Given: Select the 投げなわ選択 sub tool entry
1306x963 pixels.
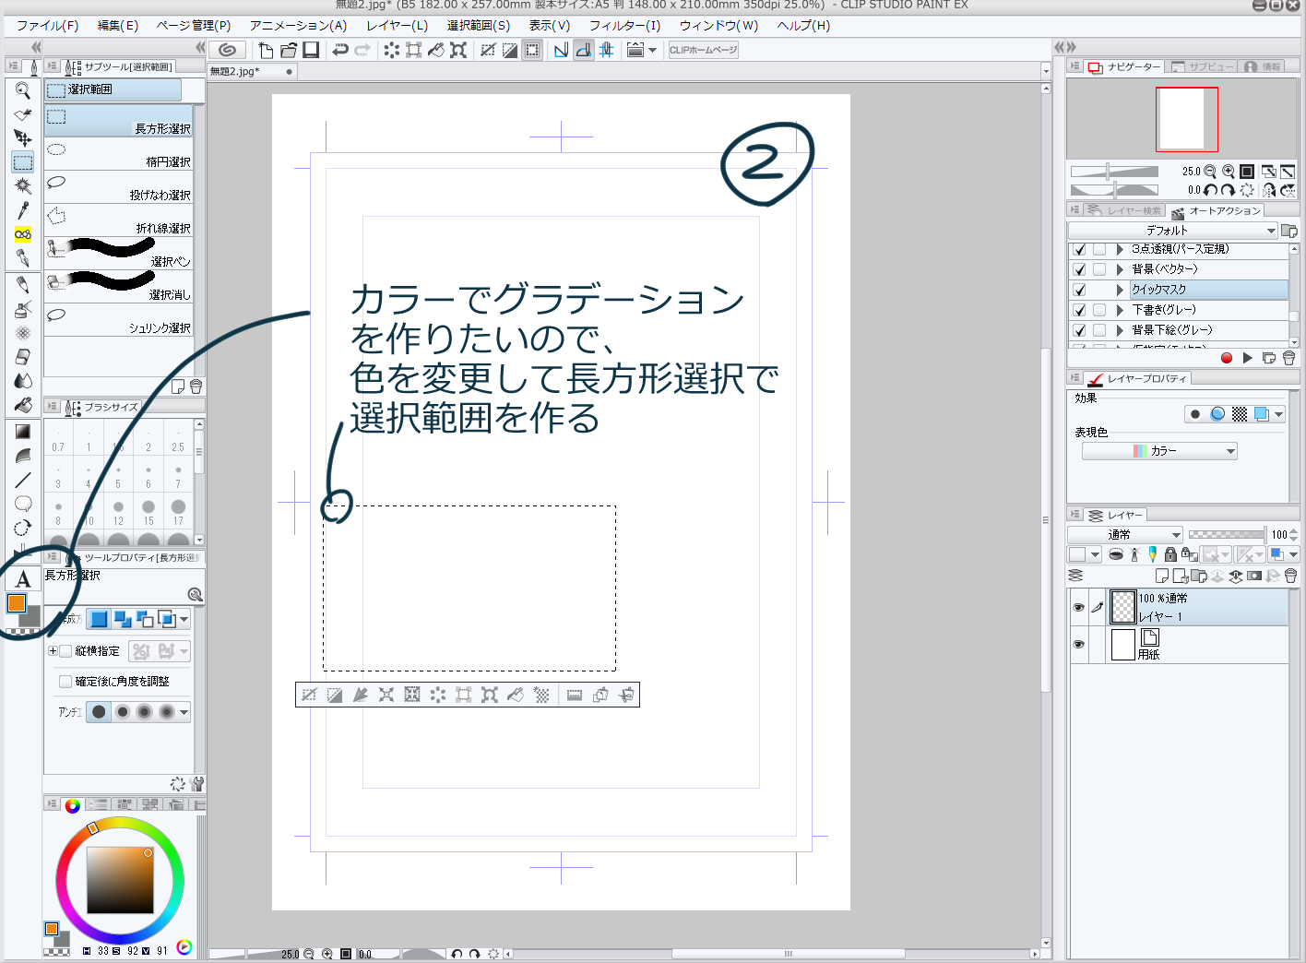Looking at the screenshot, I should [118, 186].
